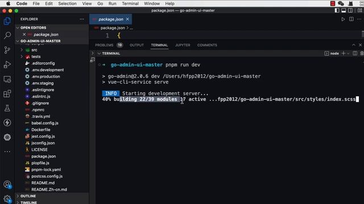This screenshot has width=364, height=204.
Task: Open the launch profile dropdown next to plus
Action: (348, 53)
